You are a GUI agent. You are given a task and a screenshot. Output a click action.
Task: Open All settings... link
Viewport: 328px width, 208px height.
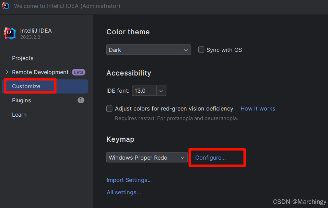pos(124,192)
